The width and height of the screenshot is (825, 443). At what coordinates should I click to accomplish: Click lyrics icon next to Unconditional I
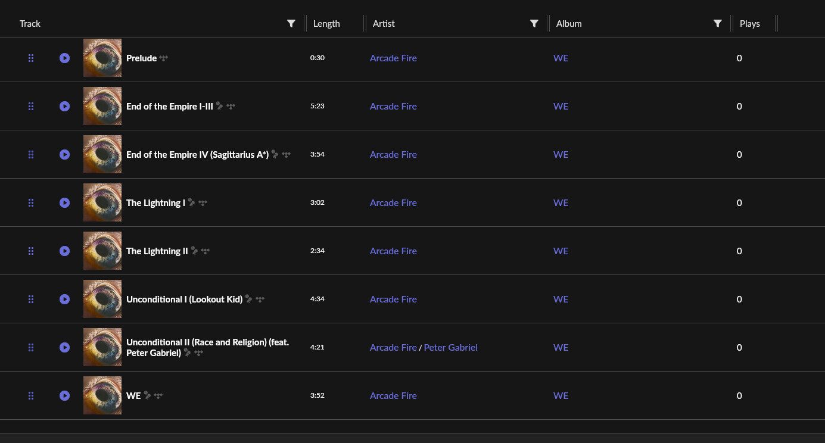coord(249,299)
